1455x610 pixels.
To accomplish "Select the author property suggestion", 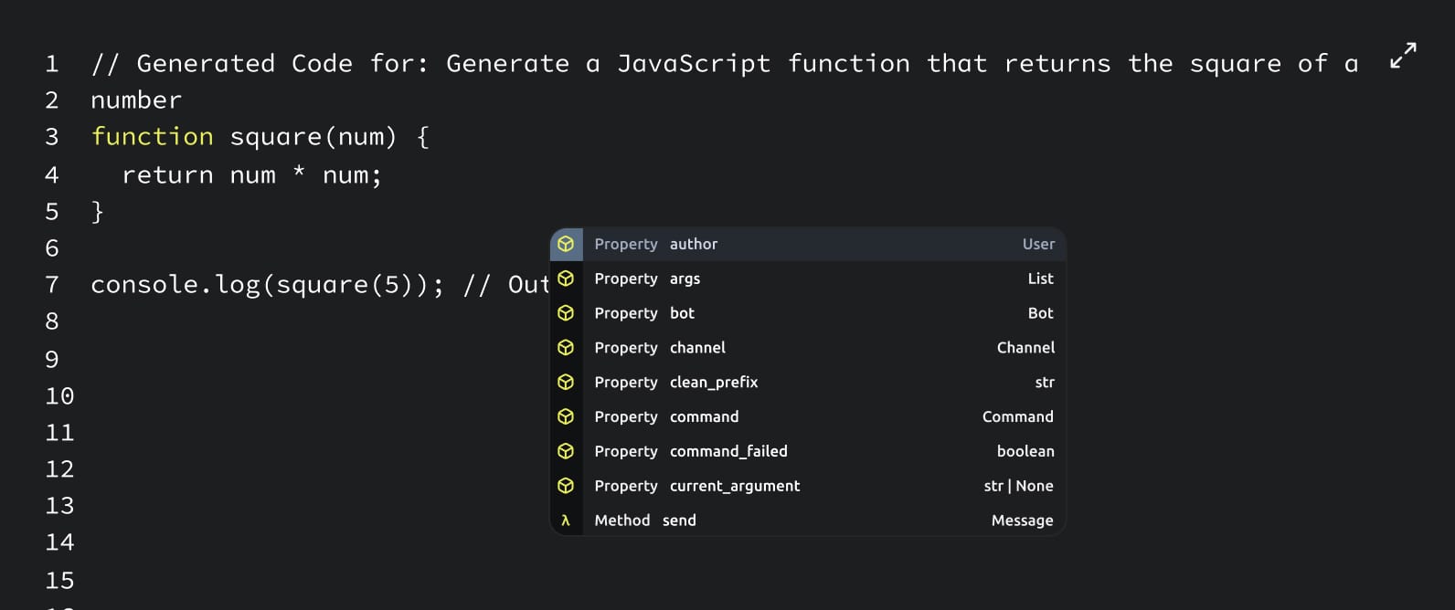I will pos(808,244).
